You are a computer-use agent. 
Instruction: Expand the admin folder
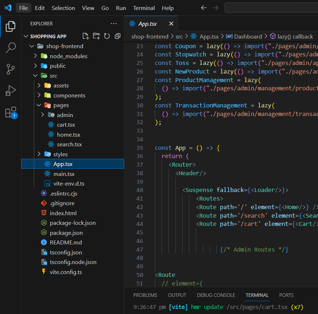click(42, 115)
